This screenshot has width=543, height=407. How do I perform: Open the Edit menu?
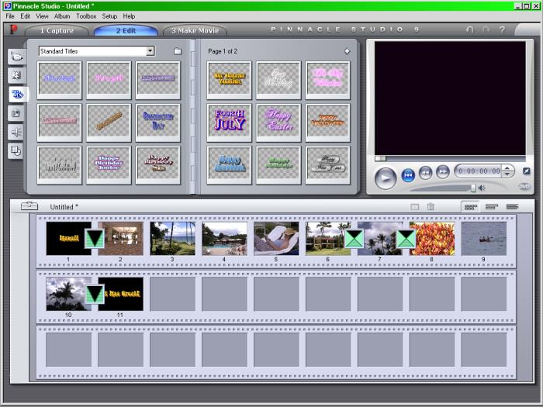point(26,16)
